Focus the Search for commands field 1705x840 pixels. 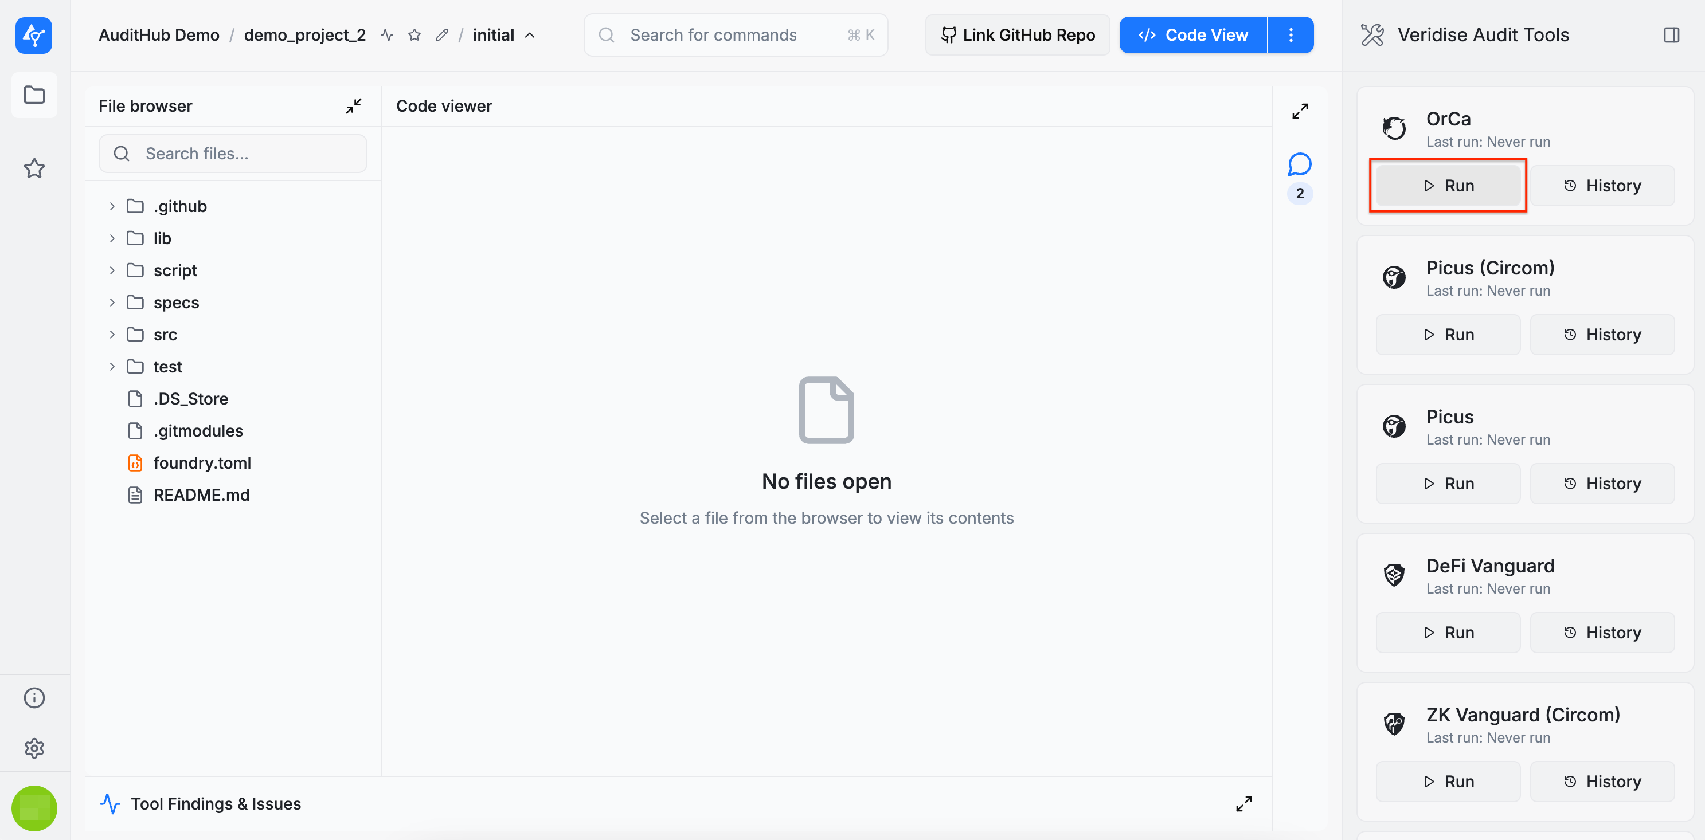[x=736, y=35]
